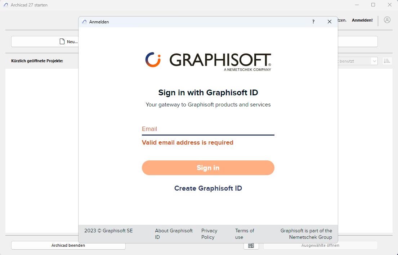
Task: Click the Neu... button in start window
Action: pos(45,42)
